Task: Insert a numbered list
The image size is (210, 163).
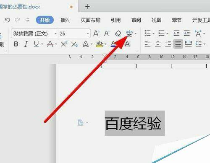Action: 161,34
